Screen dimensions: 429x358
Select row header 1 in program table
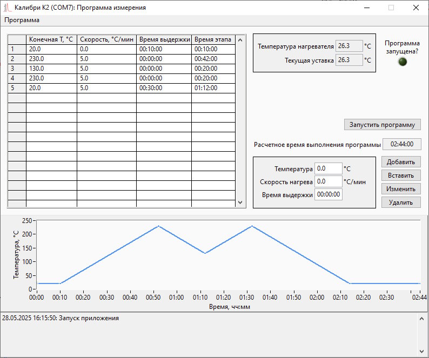pyautogui.click(x=17, y=49)
